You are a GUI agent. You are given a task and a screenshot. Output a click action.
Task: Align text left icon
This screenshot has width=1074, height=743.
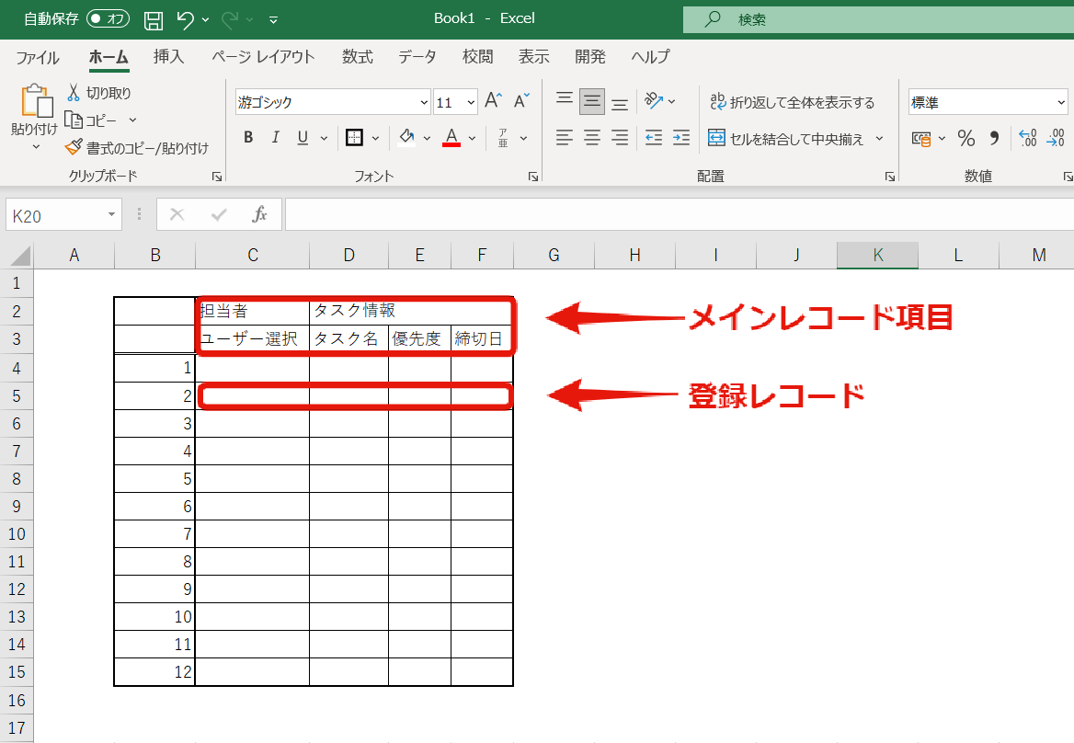565,138
